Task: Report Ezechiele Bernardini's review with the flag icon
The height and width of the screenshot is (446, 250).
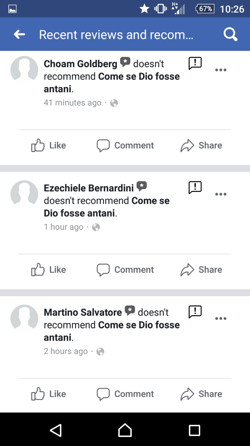Action: (x=195, y=187)
